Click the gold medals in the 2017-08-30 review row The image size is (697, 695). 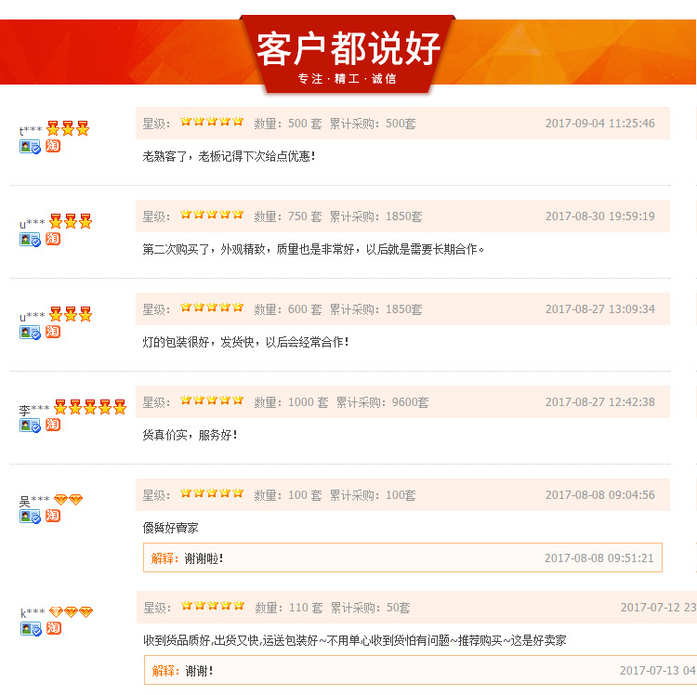[x=71, y=221]
